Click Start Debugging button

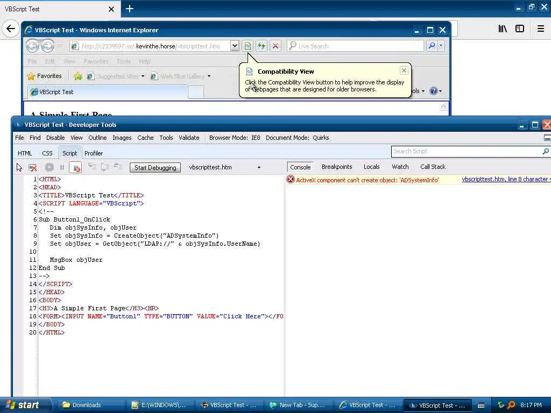pos(156,168)
